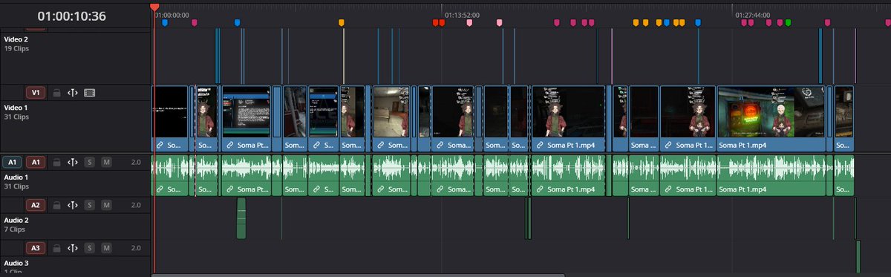Click the red A1 destination control
Viewport: 891px width, 277px height.
(35, 162)
